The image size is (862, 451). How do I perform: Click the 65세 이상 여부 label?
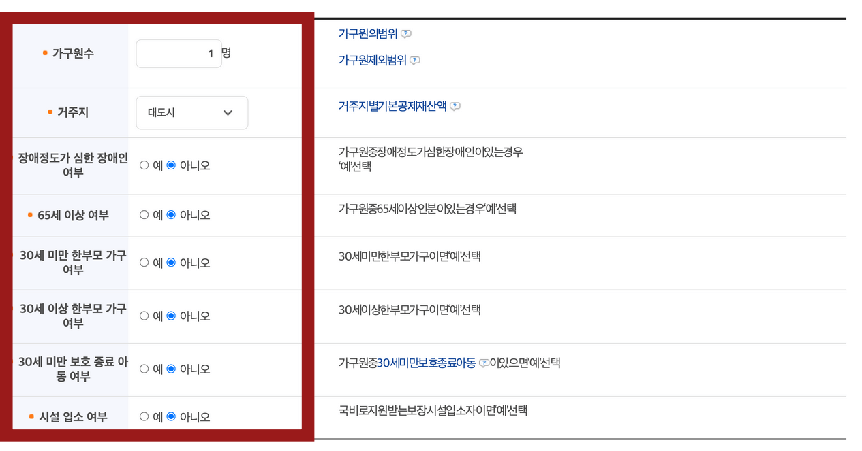click(73, 215)
